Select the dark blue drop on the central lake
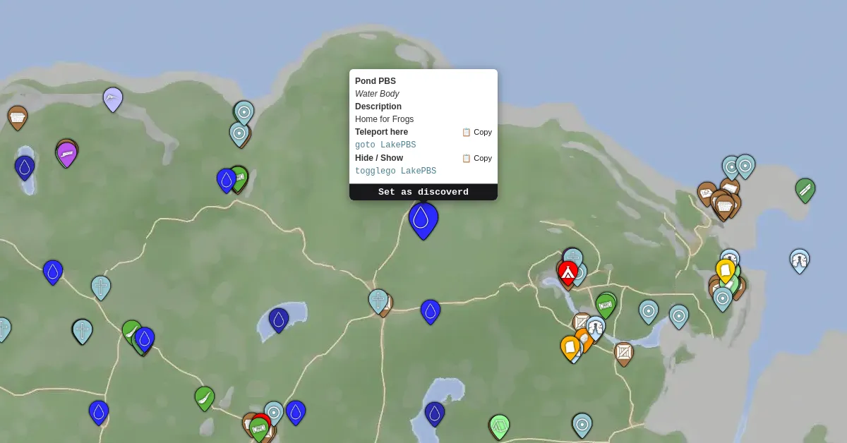847x443 pixels. tap(279, 320)
